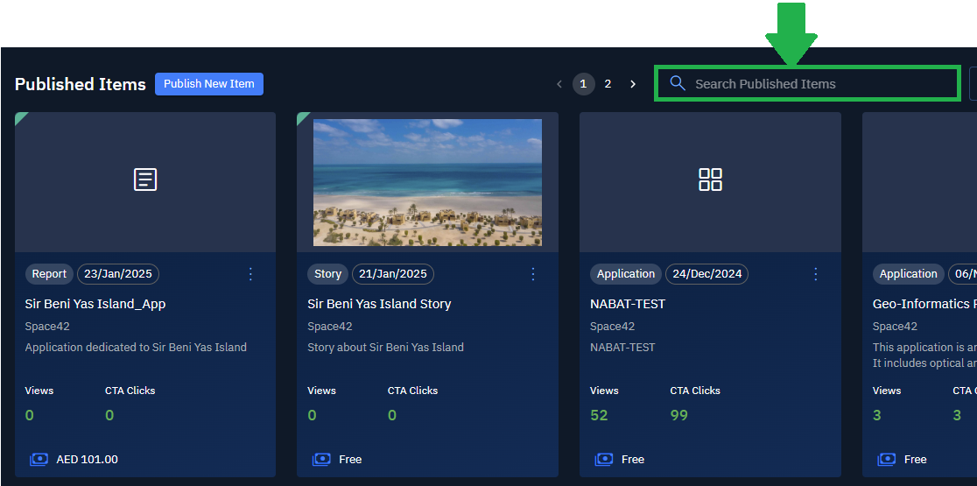Click the report document icon on first card
The image size is (977, 486).
pos(145,180)
